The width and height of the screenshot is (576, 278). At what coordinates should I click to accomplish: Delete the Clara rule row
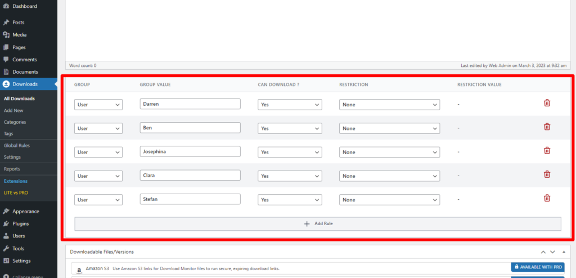(x=547, y=174)
